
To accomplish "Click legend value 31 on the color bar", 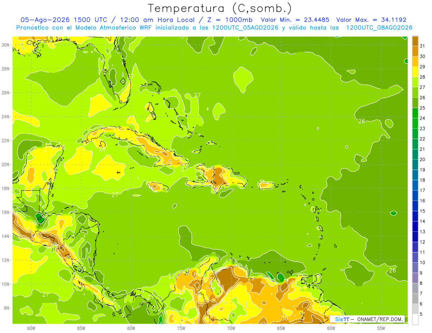I will [x=422, y=46].
